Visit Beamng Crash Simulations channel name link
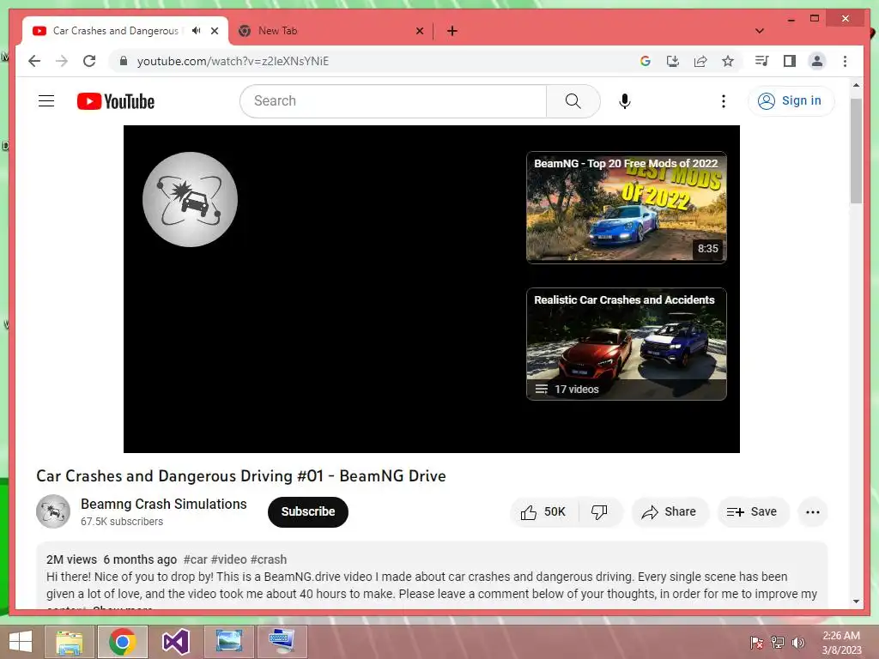 click(x=164, y=504)
